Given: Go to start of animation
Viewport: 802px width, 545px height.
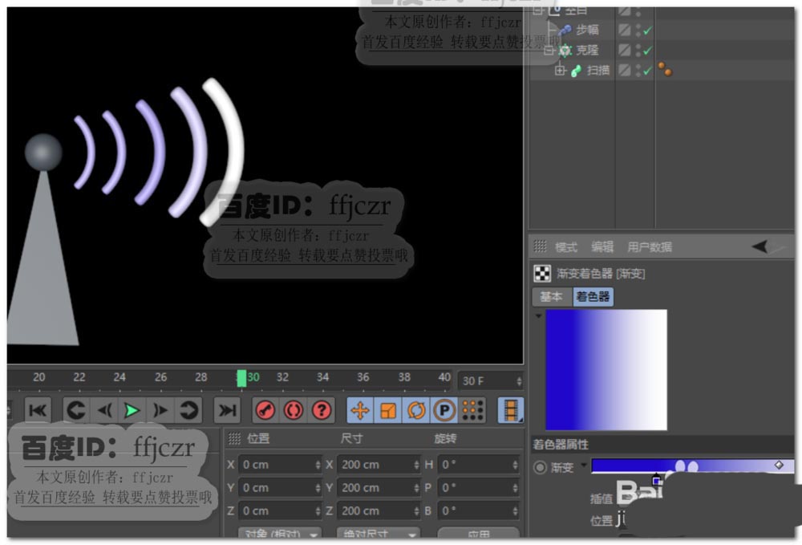Looking at the screenshot, I should (x=38, y=410).
